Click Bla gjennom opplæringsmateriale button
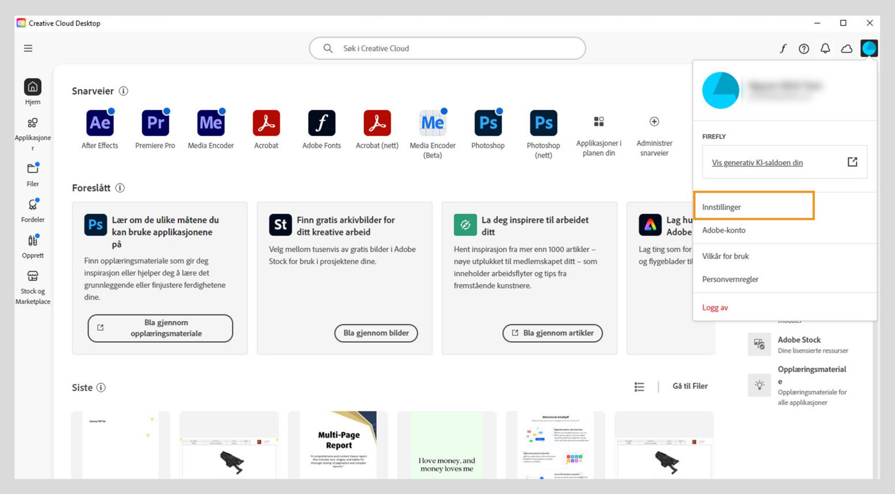This screenshot has height=494, width=895. 160,328
